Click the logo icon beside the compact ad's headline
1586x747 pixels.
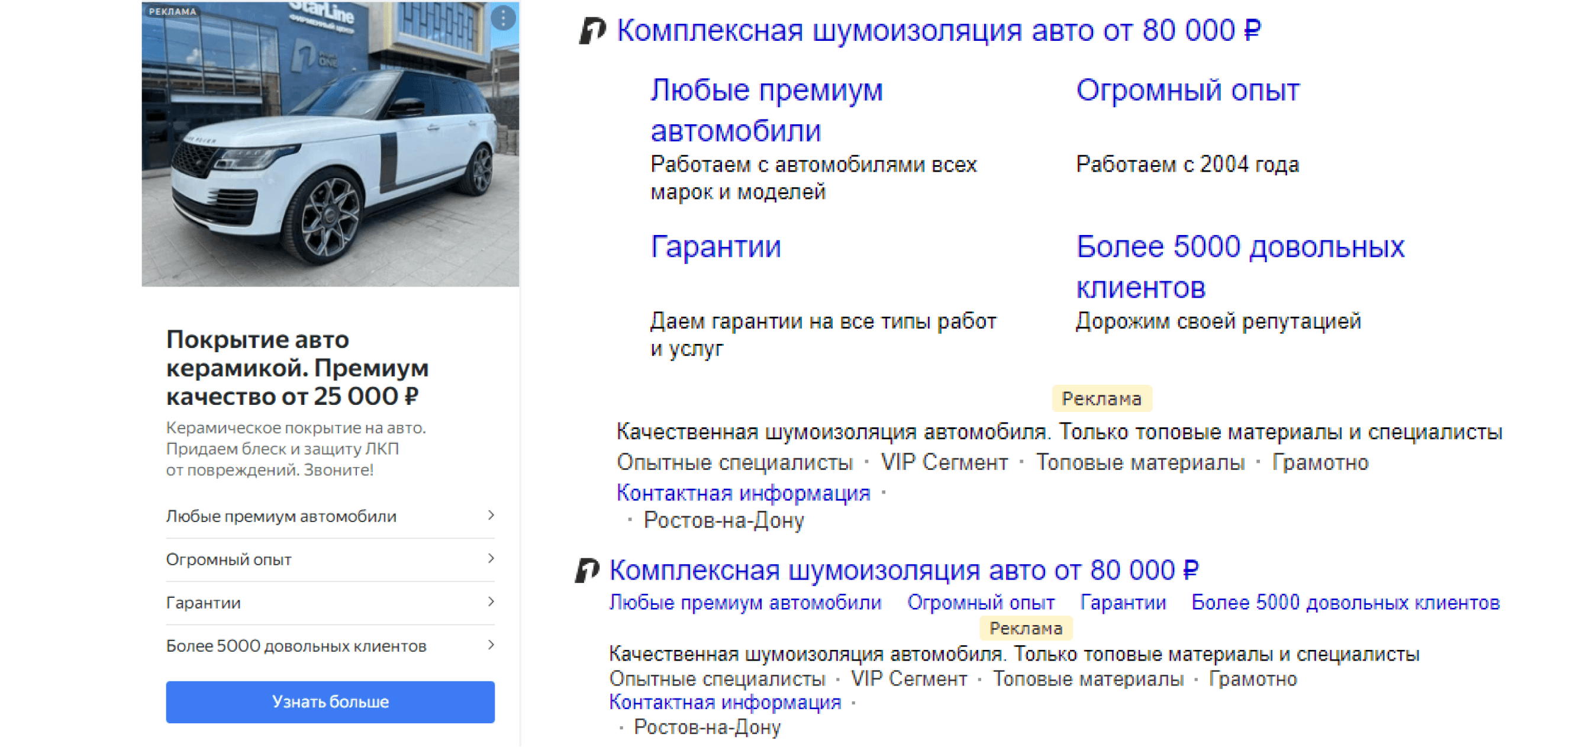(x=586, y=570)
